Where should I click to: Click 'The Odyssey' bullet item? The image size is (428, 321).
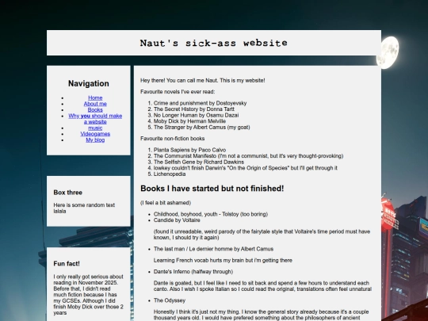(x=170, y=300)
